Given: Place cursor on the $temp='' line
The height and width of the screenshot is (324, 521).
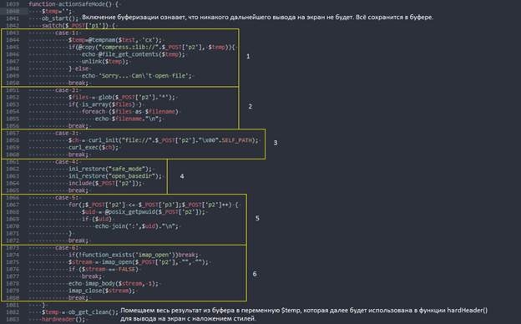Looking at the screenshot, I should point(57,12).
